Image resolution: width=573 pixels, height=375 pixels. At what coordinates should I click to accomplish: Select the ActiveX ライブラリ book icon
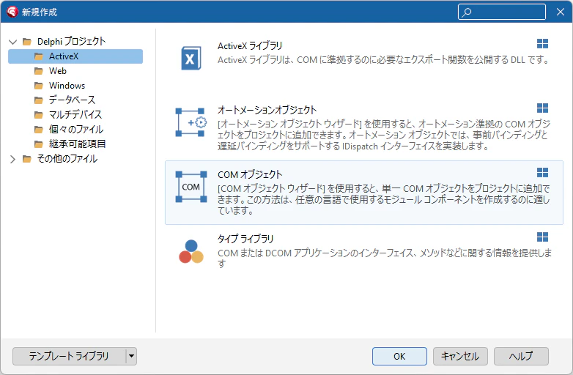(191, 59)
